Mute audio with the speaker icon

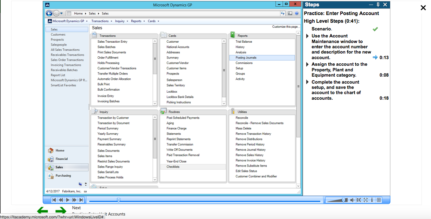pos(352,200)
